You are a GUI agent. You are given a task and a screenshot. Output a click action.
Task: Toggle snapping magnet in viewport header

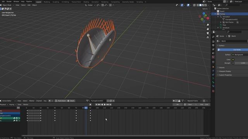[102, 5]
